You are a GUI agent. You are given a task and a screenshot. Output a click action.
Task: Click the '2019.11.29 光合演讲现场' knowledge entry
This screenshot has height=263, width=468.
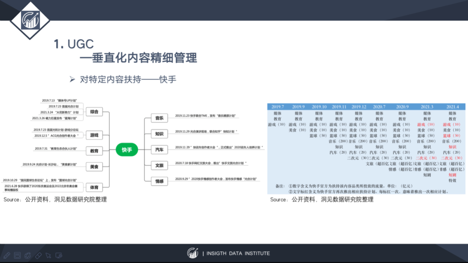click(206, 131)
